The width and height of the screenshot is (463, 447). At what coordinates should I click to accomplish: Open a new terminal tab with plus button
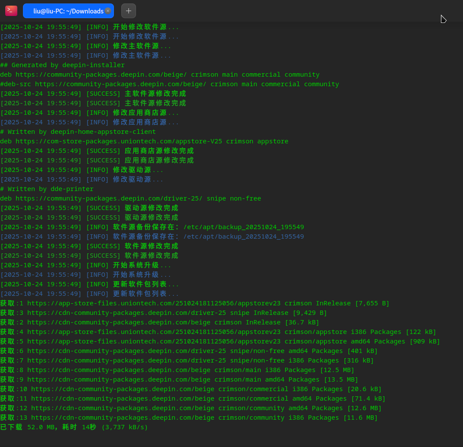coord(129,11)
